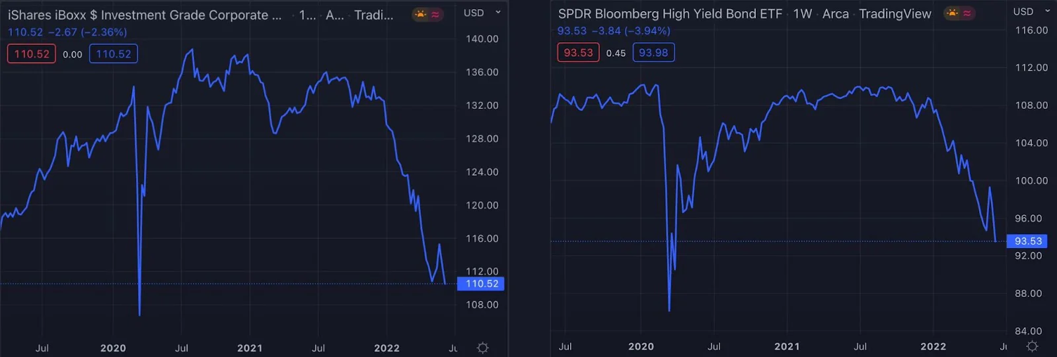Open chart settings gear on iShares chart
This screenshot has width=1057, height=357.
tap(483, 348)
